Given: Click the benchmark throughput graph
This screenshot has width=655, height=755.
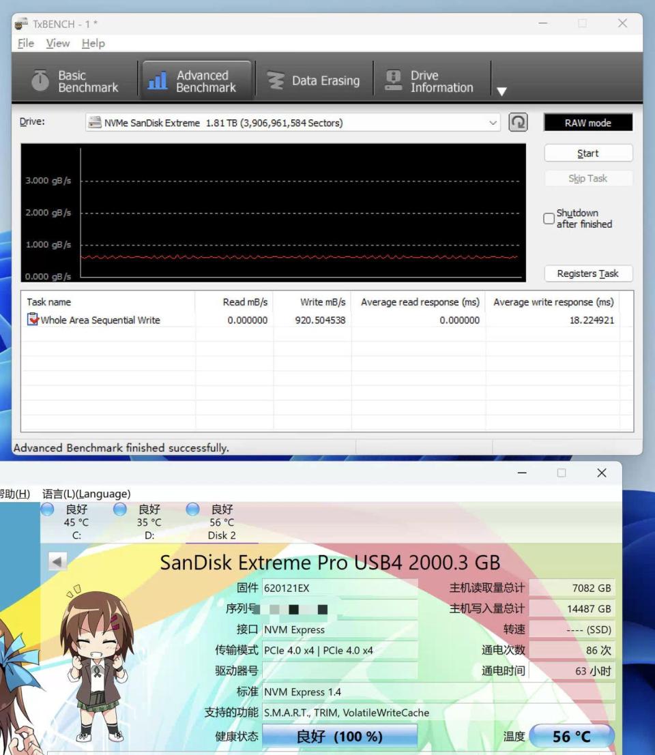Looking at the screenshot, I should click(273, 212).
